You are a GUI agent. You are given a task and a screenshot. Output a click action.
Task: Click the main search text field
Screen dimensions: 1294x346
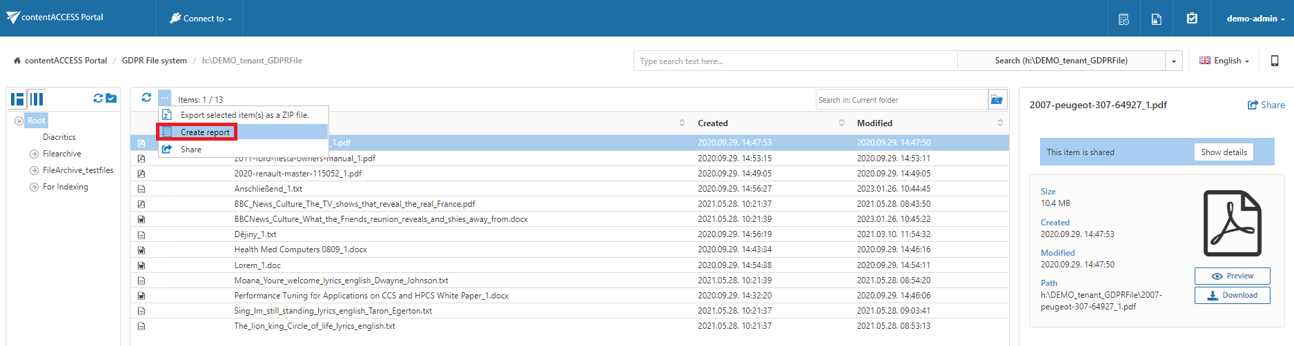tap(794, 61)
